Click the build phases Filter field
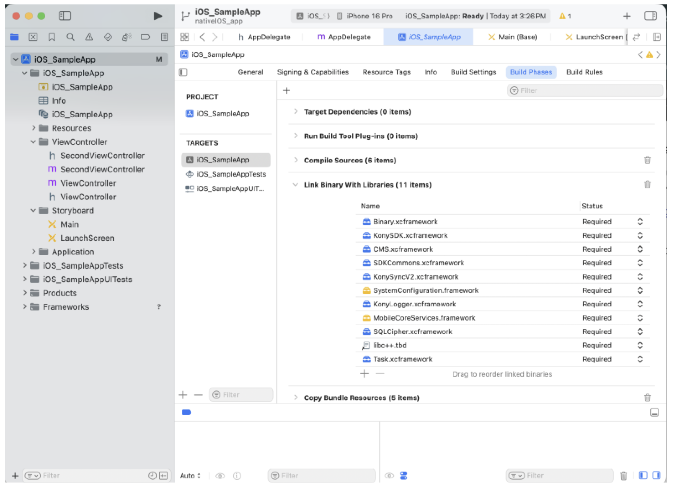 pos(585,90)
